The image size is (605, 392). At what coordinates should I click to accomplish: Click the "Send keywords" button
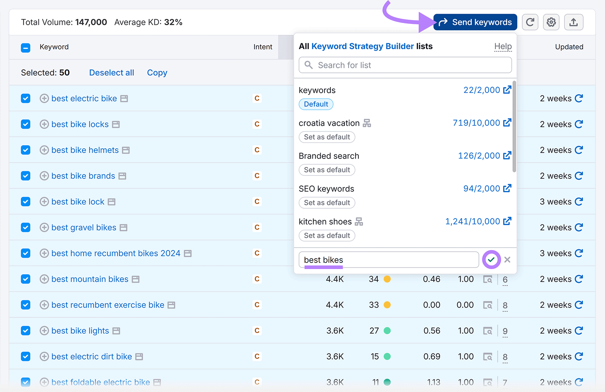475,22
